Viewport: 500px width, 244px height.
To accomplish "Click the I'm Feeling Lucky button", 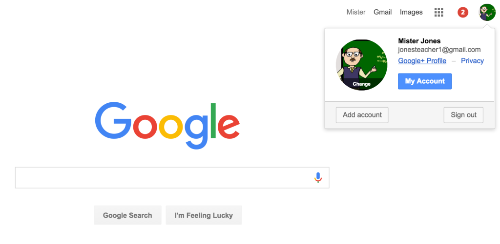I will (204, 215).
